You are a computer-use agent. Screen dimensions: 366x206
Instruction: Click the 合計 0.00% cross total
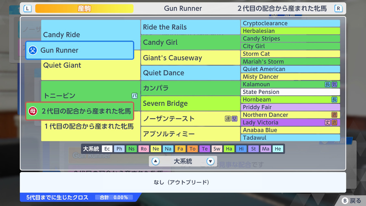pos(114,197)
